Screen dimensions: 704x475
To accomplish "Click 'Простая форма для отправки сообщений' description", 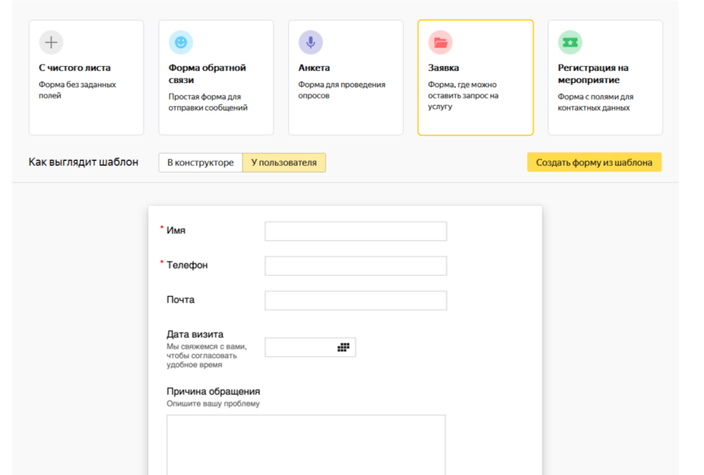I will click(x=208, y=102).
